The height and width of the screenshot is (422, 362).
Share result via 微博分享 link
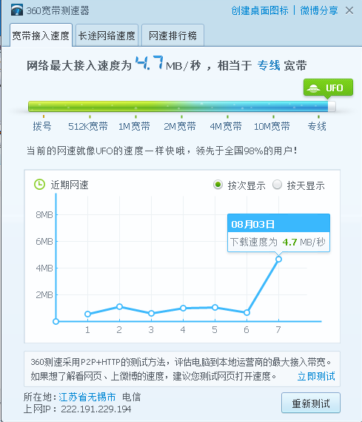319,11
